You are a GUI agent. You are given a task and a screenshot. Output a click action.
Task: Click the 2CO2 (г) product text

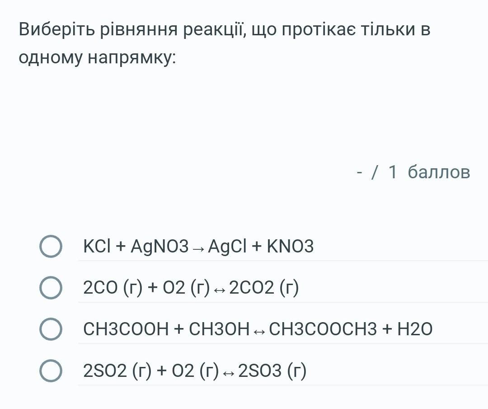(x=264, y=288)
